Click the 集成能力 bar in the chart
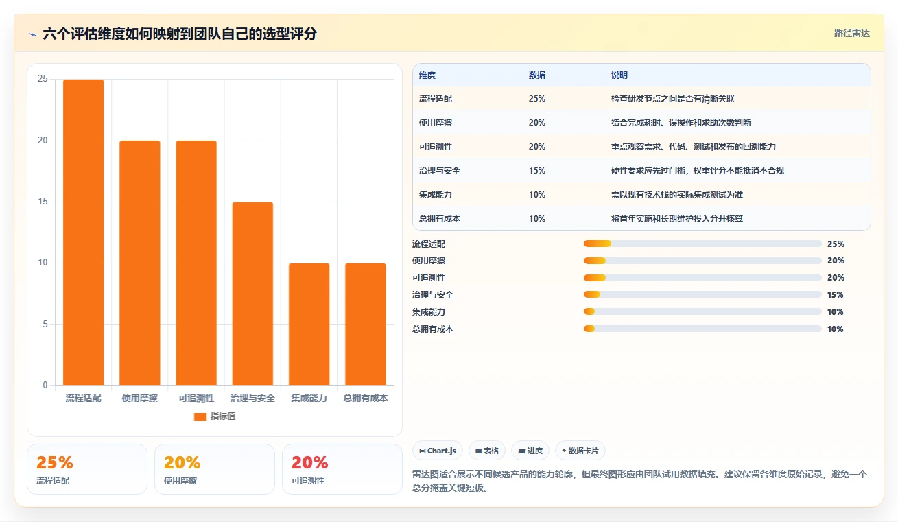The image size is (898, 522). click(309, 324)
